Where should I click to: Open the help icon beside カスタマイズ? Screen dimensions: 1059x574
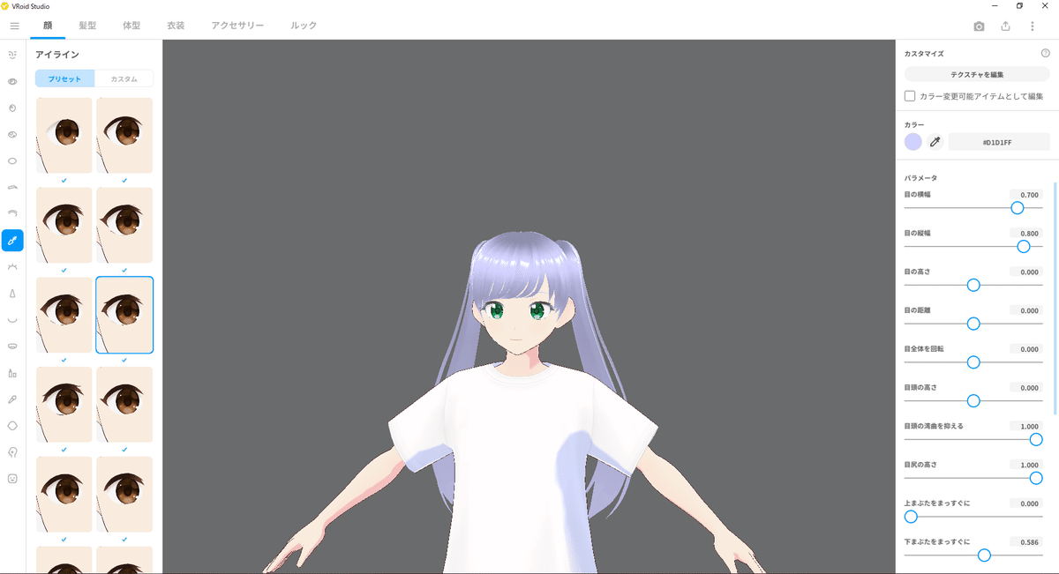pyautogui.click(x=1045, y=54)
